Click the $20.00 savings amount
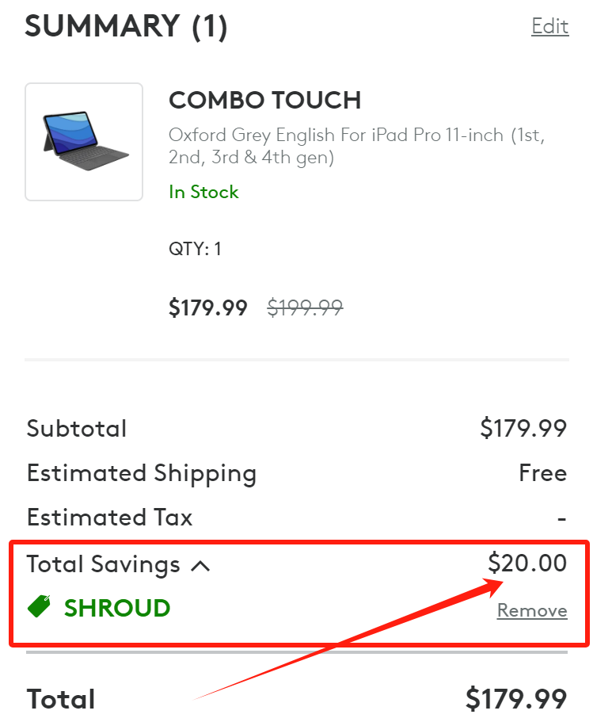 (527, 563)
